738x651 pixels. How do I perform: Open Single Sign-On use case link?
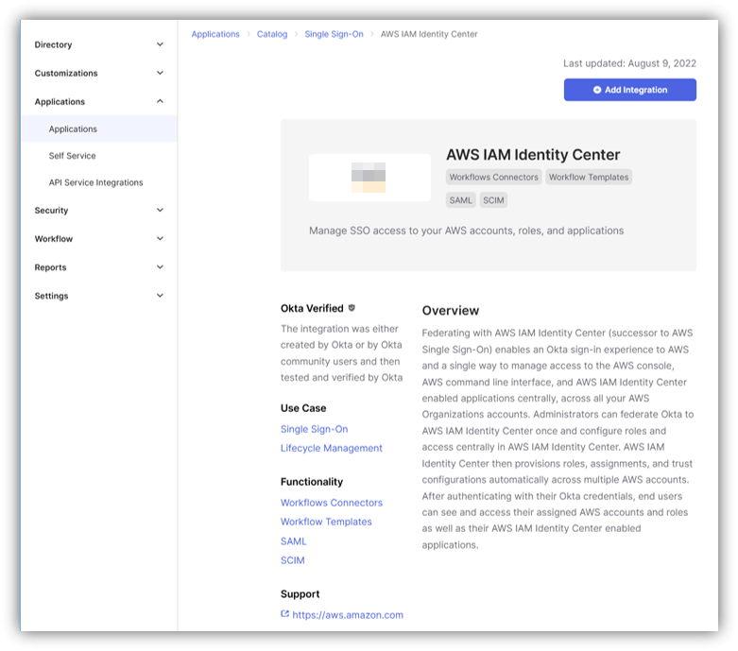click(x=314, y=429)
